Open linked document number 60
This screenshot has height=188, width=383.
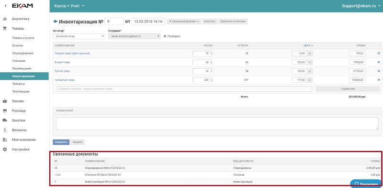coord(56,168)
